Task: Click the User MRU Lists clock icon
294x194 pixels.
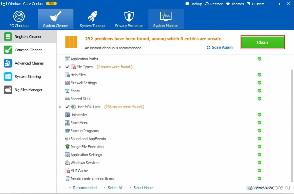Action: click(x=73, y=107)
